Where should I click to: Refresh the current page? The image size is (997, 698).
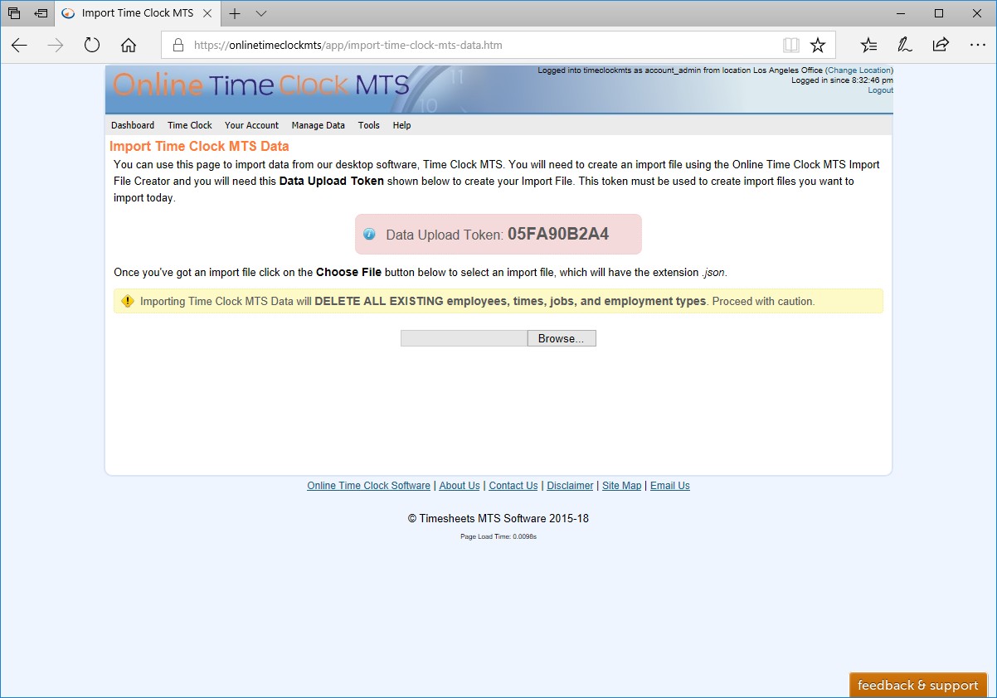pyautogui.click(x=92, y=45)
